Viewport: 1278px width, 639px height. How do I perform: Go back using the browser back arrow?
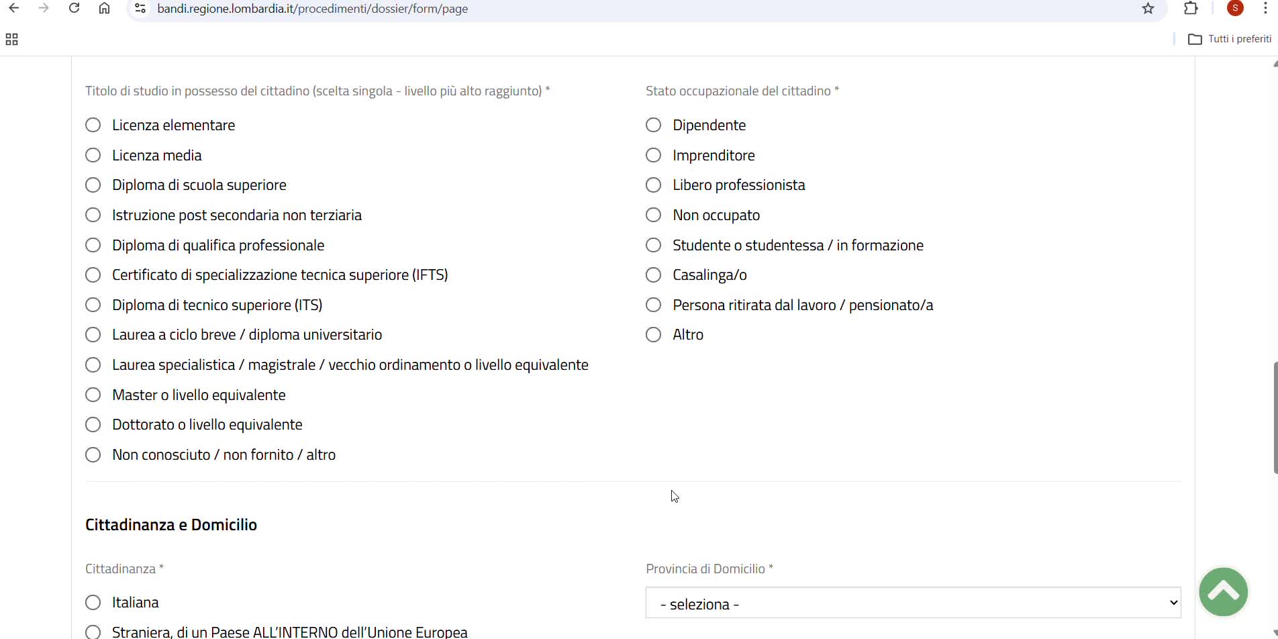14,9
